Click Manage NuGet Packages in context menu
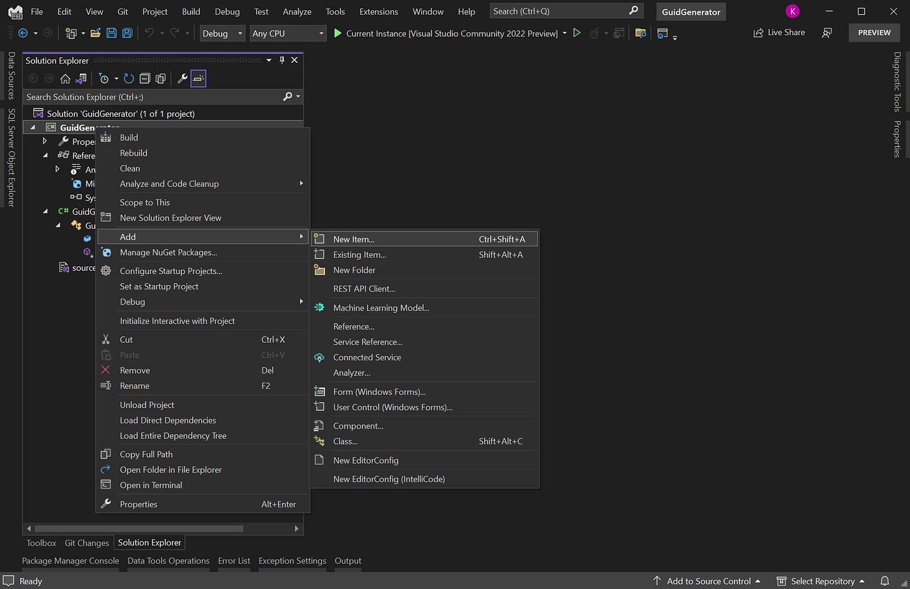Screen dimensions: 910x589 tap(168, 252)
